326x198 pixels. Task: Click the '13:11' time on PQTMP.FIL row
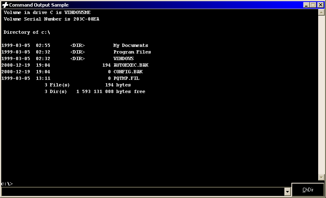pos(43,78)
